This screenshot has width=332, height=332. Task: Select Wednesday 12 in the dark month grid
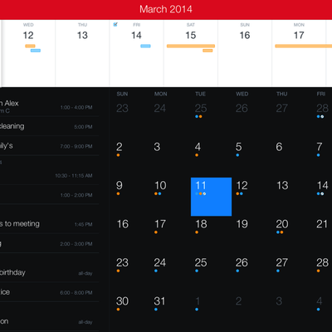click(242, 185)
